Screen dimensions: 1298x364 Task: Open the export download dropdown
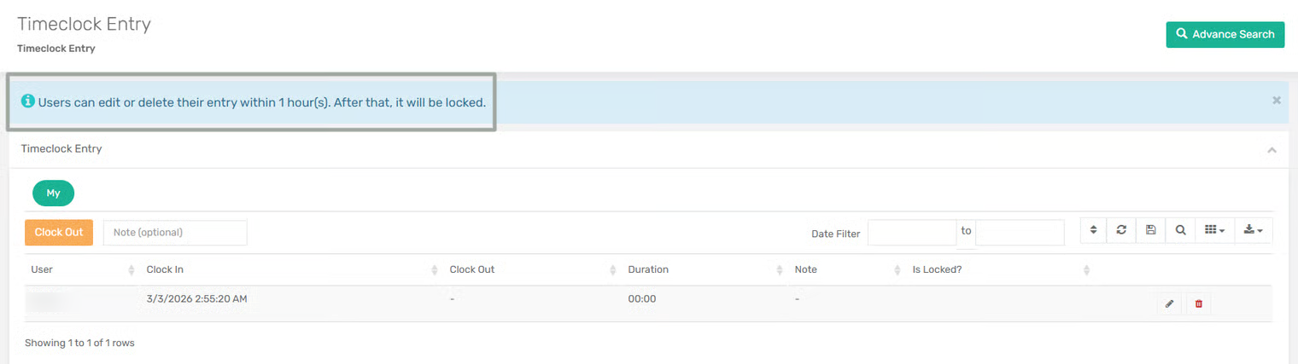tap(1253, 230)
